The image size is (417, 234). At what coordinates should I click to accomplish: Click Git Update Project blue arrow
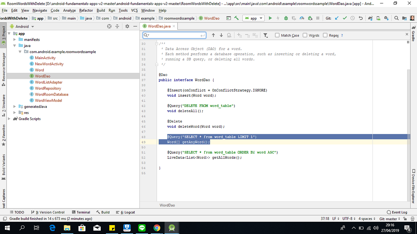click(x=337, y=18)
